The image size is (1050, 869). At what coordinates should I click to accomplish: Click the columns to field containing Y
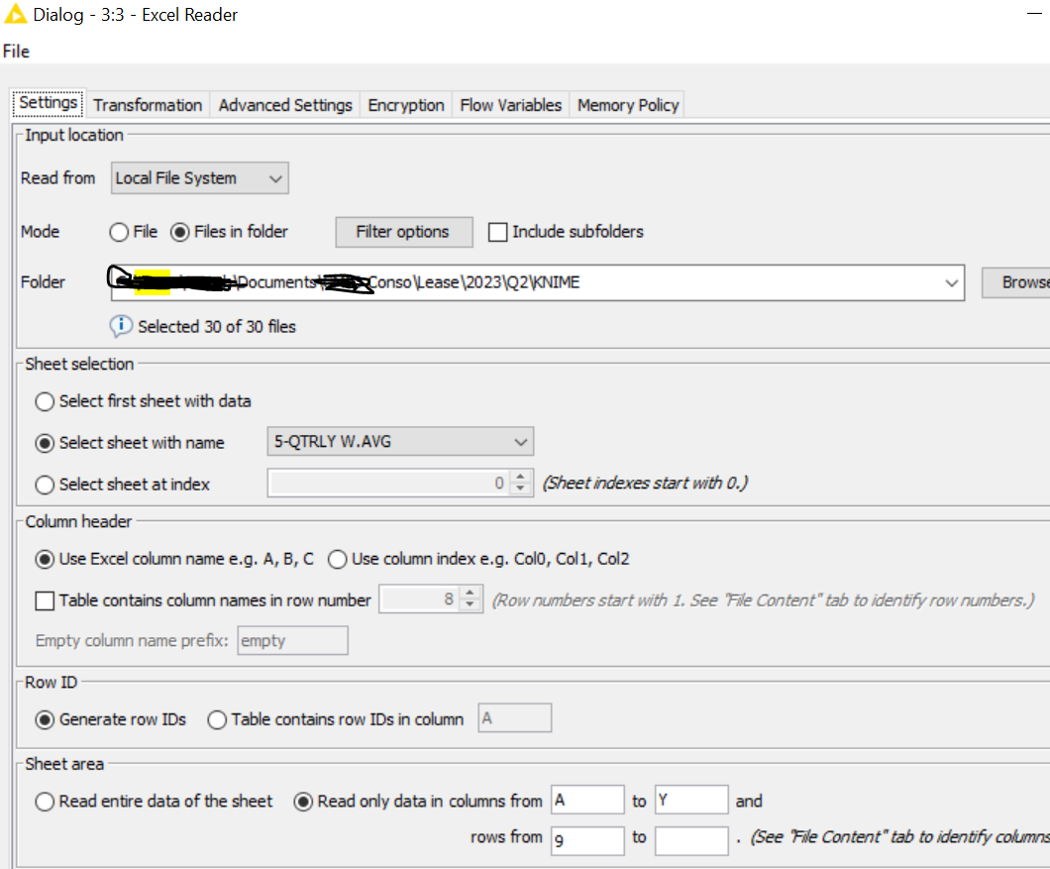(x=690, y=801)
